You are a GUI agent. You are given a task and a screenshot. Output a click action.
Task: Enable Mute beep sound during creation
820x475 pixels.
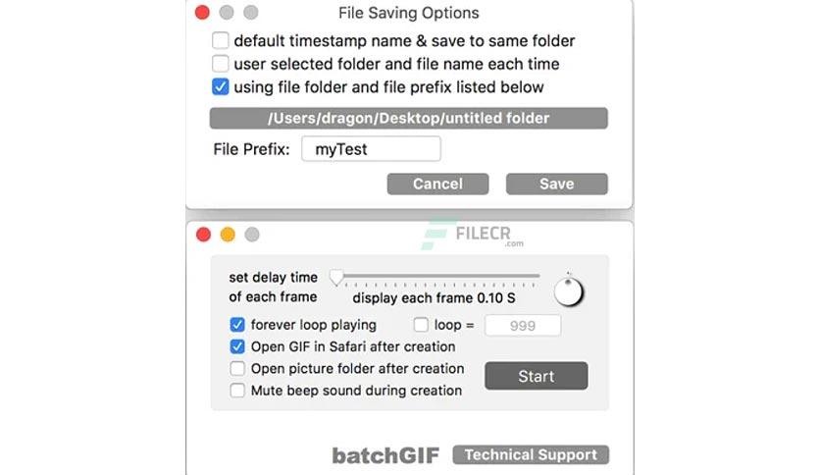(x=237, y=391)
